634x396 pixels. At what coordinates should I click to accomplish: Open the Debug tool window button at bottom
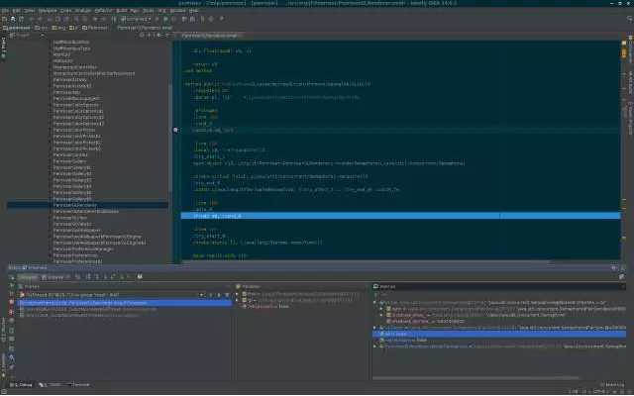[21, 385]
